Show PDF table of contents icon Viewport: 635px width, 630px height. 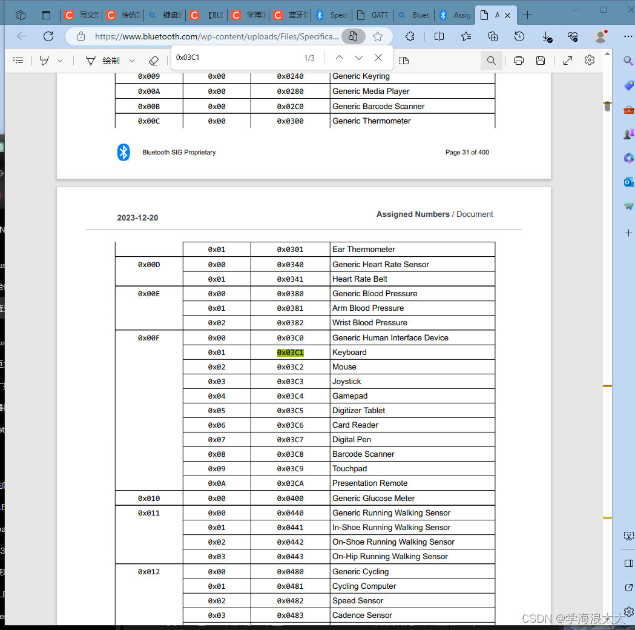click(x=18, y=61)
